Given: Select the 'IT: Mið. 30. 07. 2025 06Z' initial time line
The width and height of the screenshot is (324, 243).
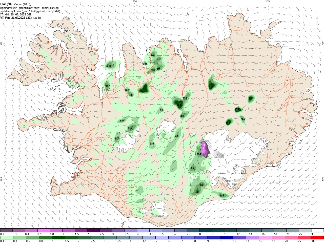Looking at the screenshot, I should pyautogui.click(x=16, y=14).
